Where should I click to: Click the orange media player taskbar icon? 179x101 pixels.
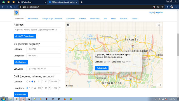(41, 99)
